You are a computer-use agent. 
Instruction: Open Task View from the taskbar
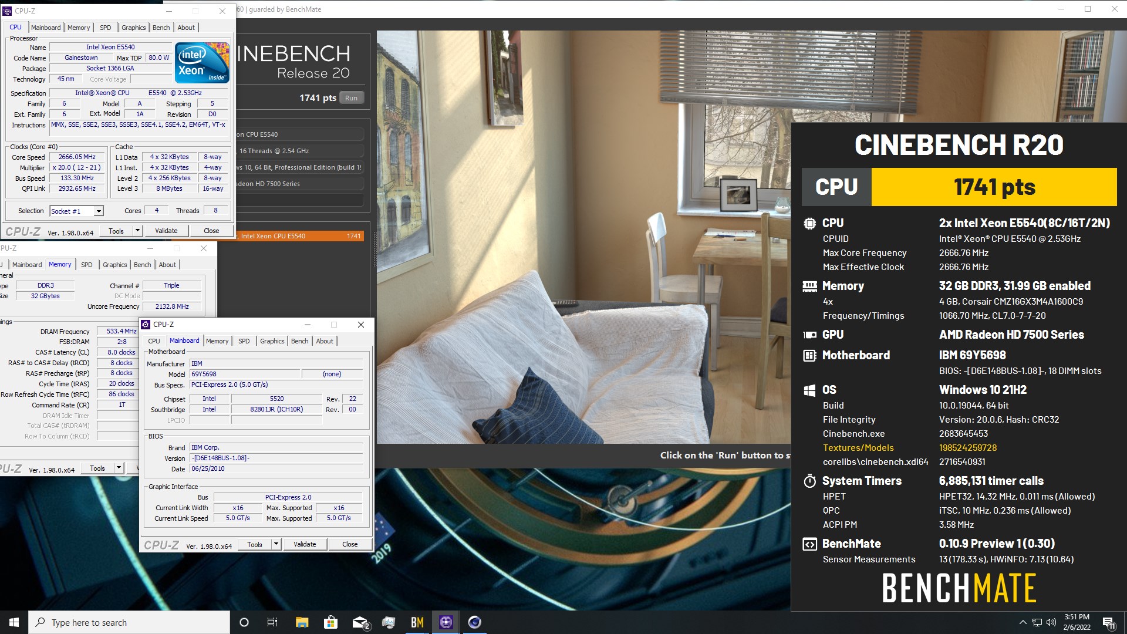(272, 622)
